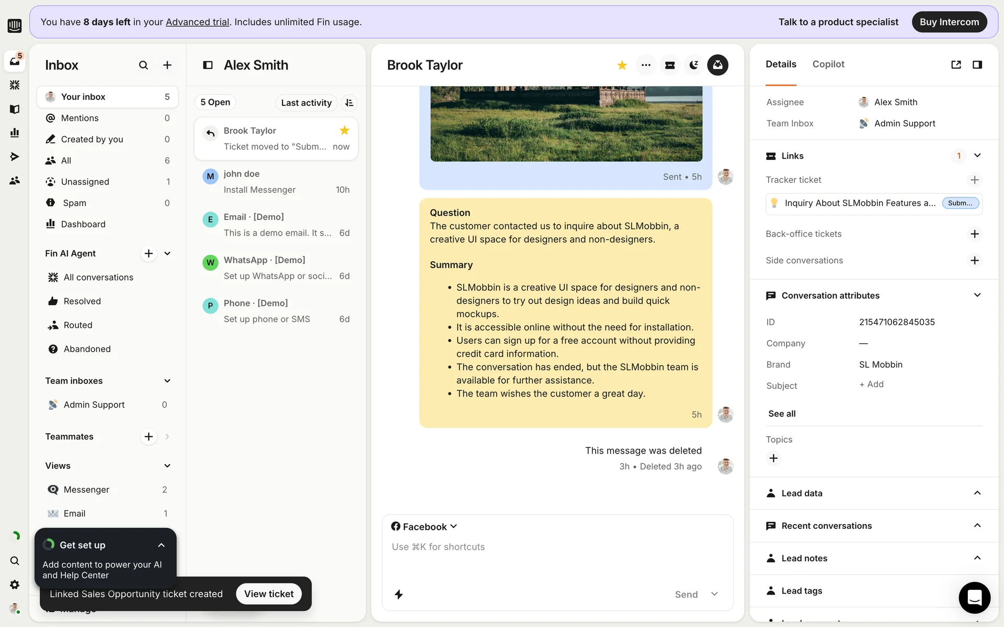
Task: Open the more options ellipsis menu
Action: 646,65
